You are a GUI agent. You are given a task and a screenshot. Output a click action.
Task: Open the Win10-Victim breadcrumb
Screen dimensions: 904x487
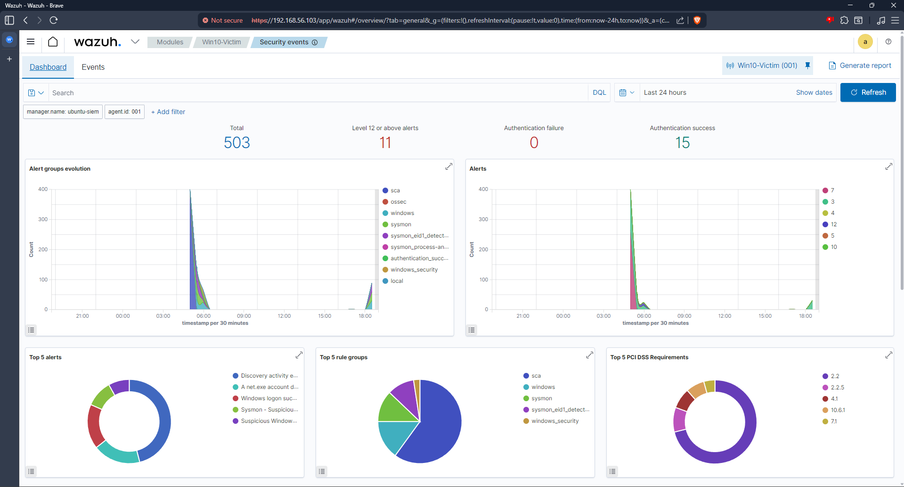tap(221, 42)
